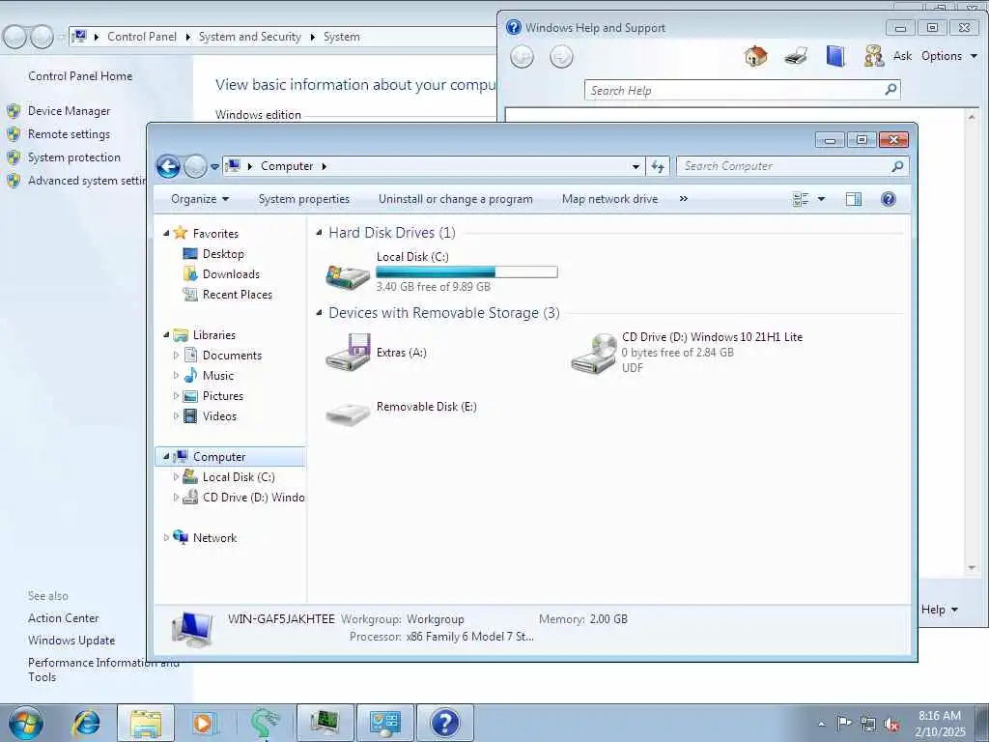
Task: Click Help home icon in Help window
Action: point(755,56)
